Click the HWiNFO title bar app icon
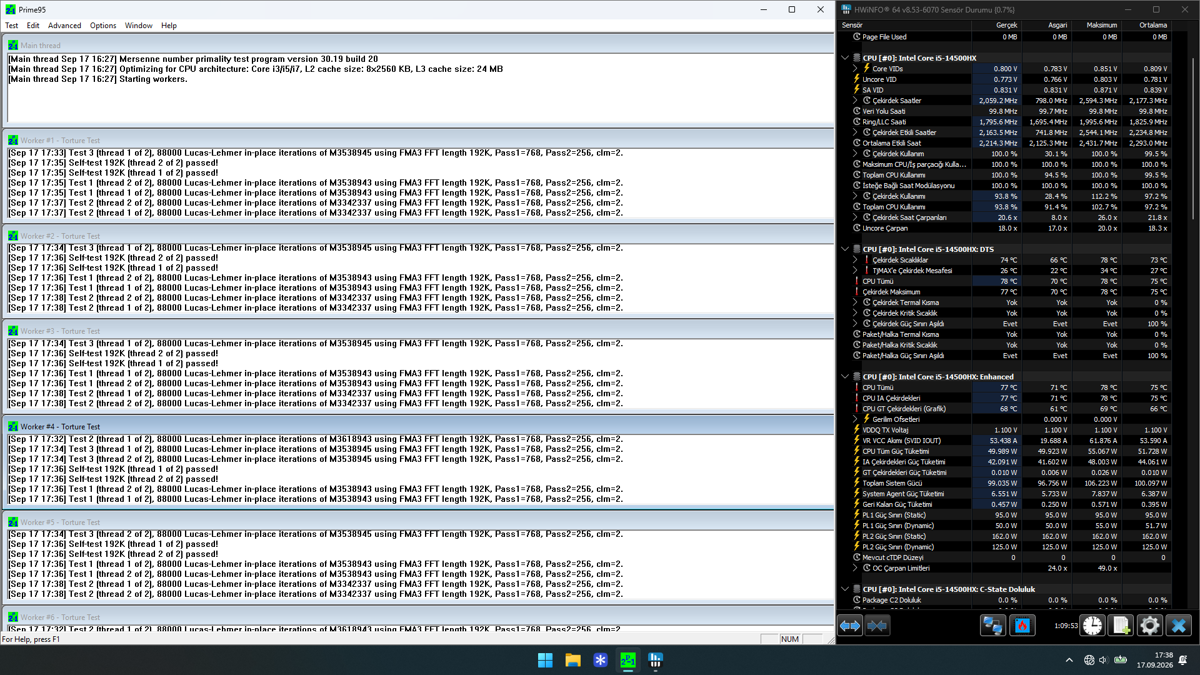The height and width of the screenshot is (675, 1200). pos(846,9)
